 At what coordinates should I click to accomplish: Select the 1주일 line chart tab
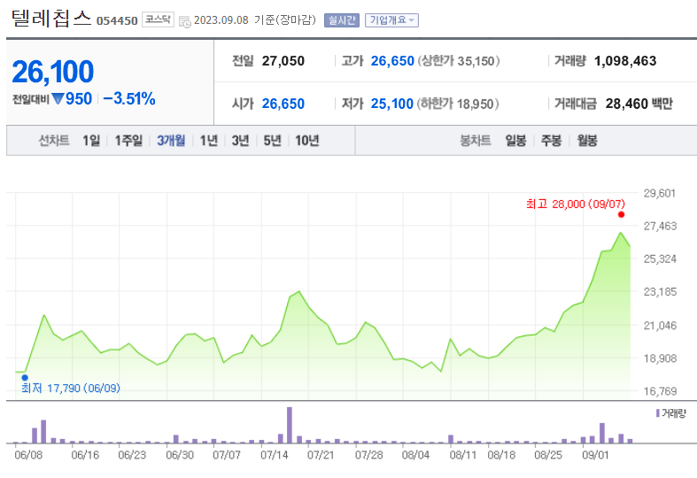click(x=128, y=141)
